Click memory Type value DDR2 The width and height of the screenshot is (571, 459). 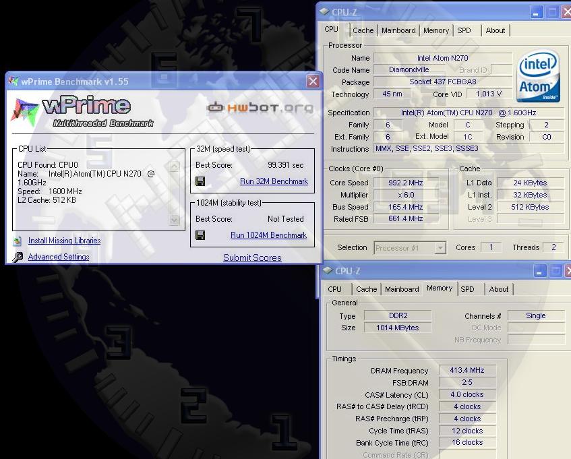[x=398, y=315]
